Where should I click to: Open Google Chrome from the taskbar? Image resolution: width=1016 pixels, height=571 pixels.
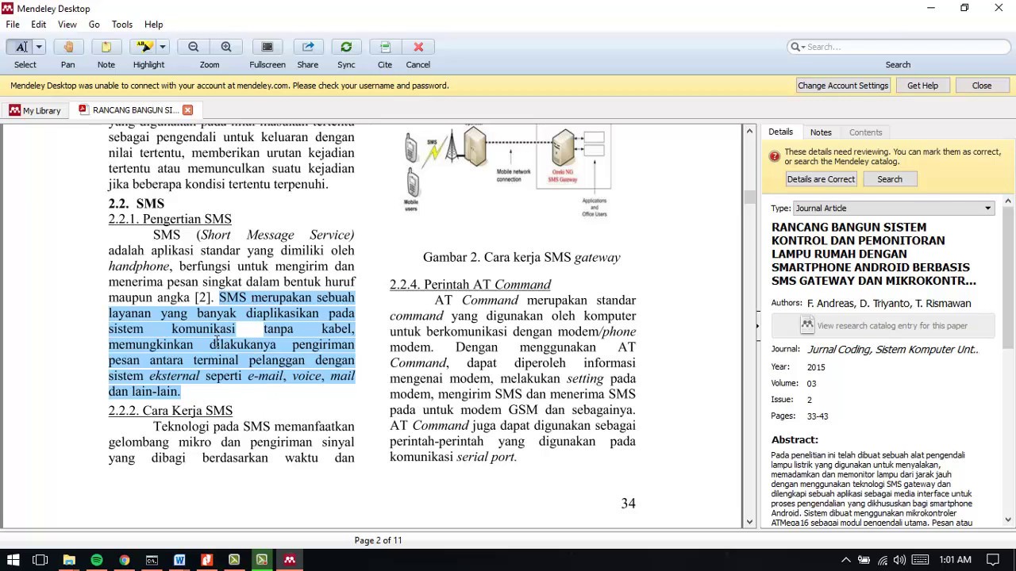click(124, 560)
